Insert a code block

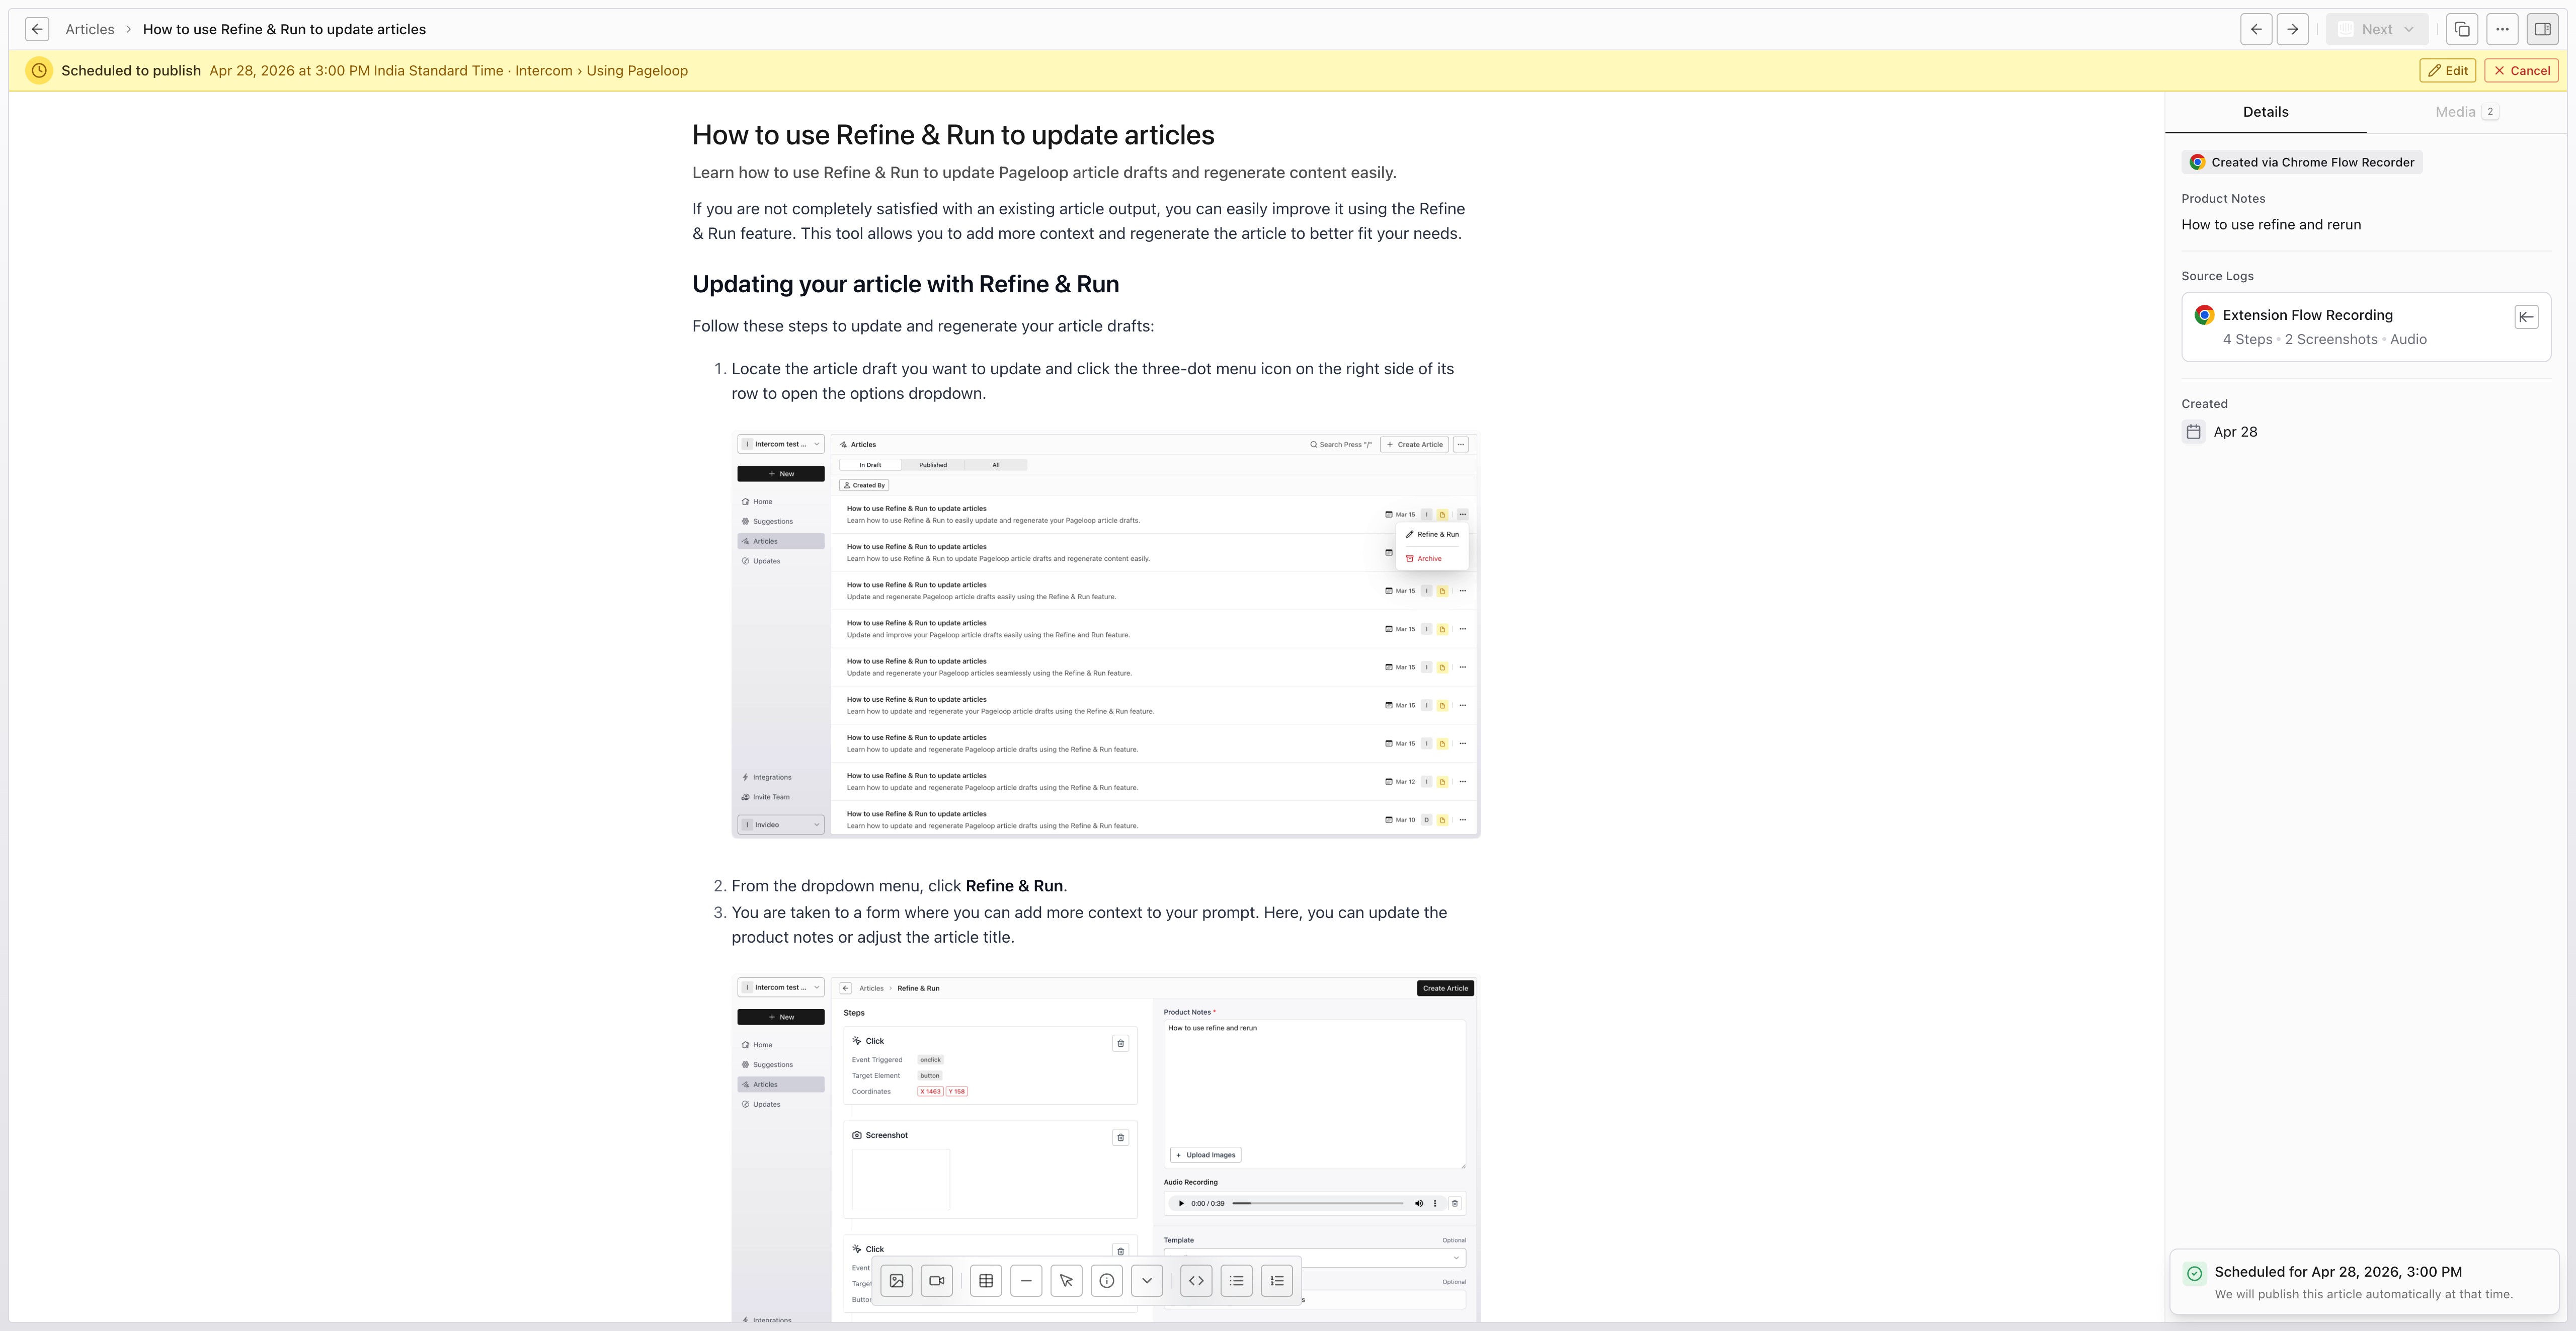(x=1196, y=1281)
